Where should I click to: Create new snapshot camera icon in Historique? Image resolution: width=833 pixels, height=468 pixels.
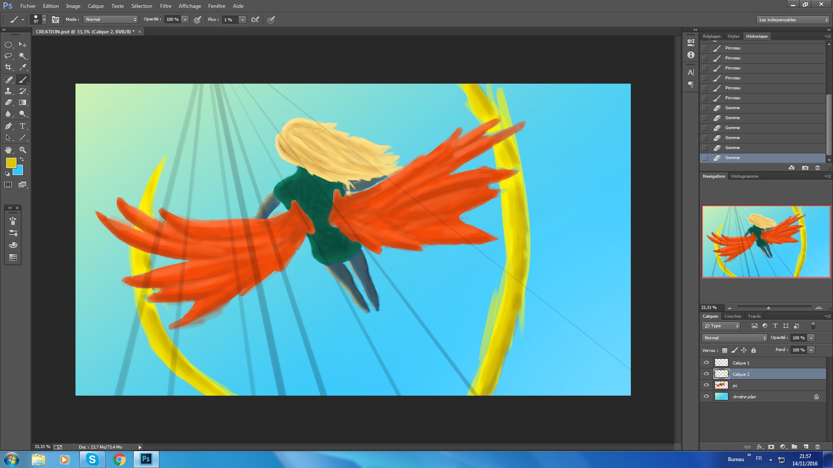805,168
